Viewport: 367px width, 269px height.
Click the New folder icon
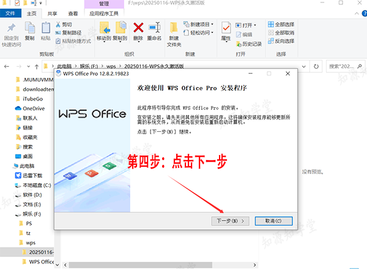174,28
